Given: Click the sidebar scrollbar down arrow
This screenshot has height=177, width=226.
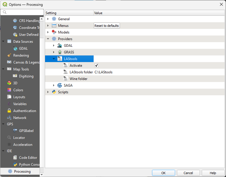Looking at the screenshot, I should [x=42, y=175].
